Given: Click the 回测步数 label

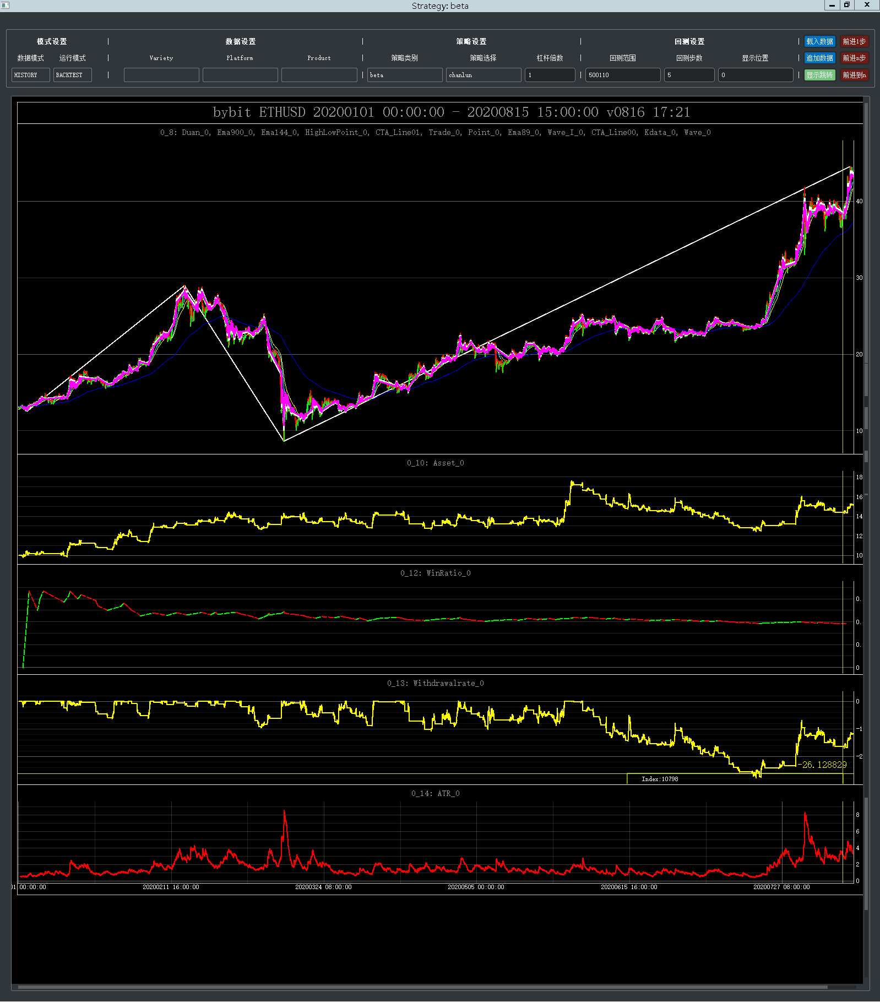Looking at the screenshot, I should click(x=689, y=58).
